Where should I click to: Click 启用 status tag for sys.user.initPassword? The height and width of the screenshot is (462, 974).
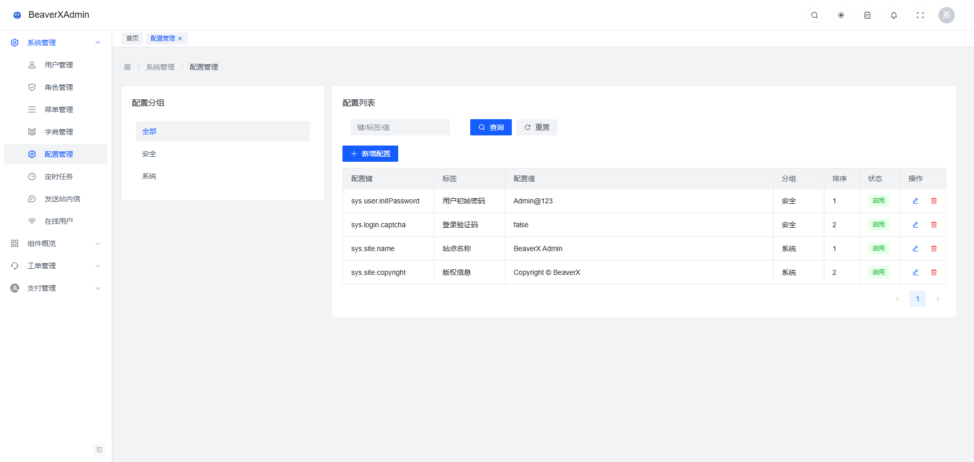coord(879,201)
